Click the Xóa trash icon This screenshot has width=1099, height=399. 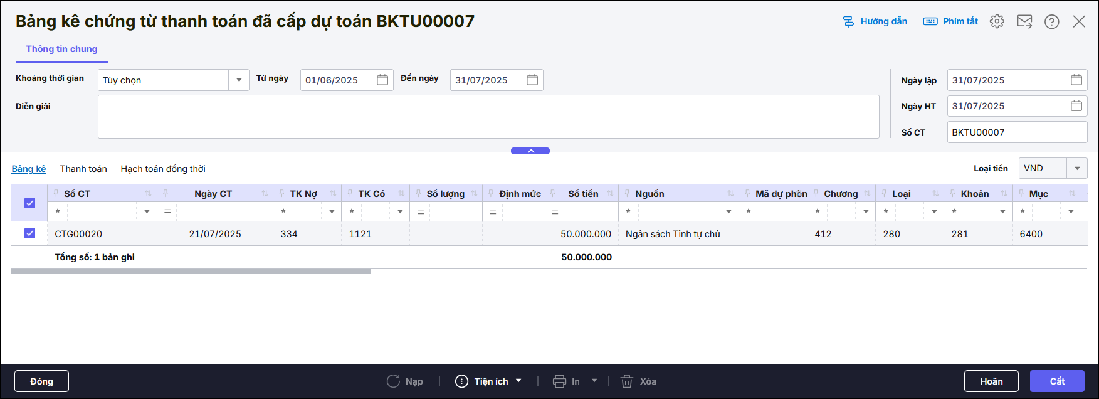click(627, 381)
